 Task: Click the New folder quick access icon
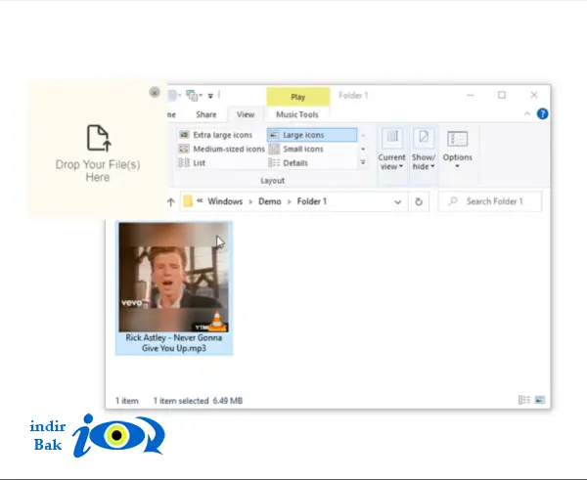tap(173, 96)
